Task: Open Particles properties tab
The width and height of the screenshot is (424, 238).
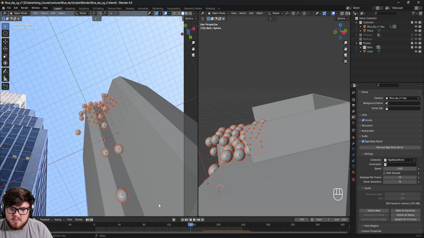Action: [x=354, y=149]
